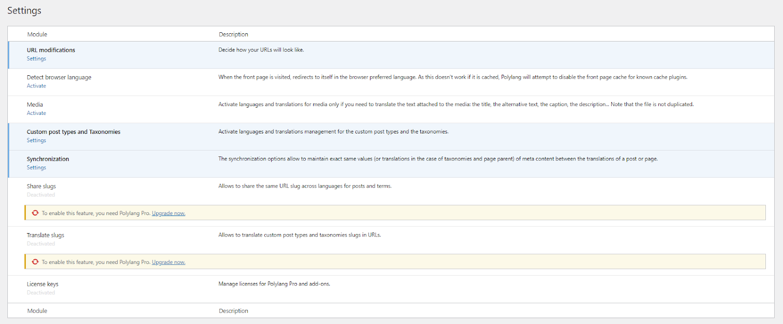The image size is (783, 324).
Task: Click the top Description column header
Action: click(233, 34)
